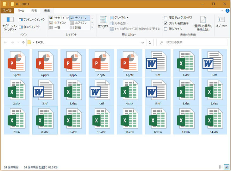Open folder Options (オプション)
The image size is (231, 171).
(x=221, y=22)
